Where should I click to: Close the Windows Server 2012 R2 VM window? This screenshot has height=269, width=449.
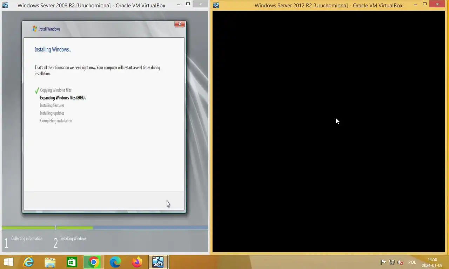[437, 4]
